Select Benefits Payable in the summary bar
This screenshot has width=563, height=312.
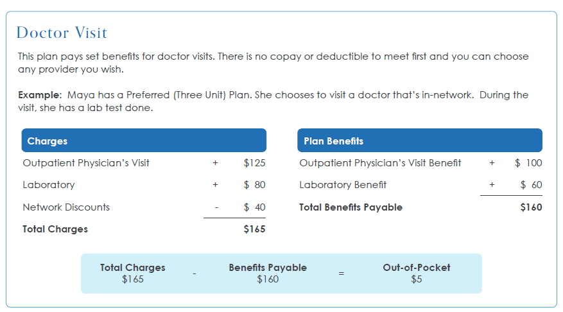(x=268, y=268)
